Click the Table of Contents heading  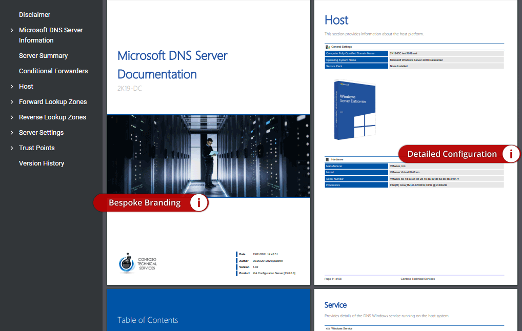(148, 320)
